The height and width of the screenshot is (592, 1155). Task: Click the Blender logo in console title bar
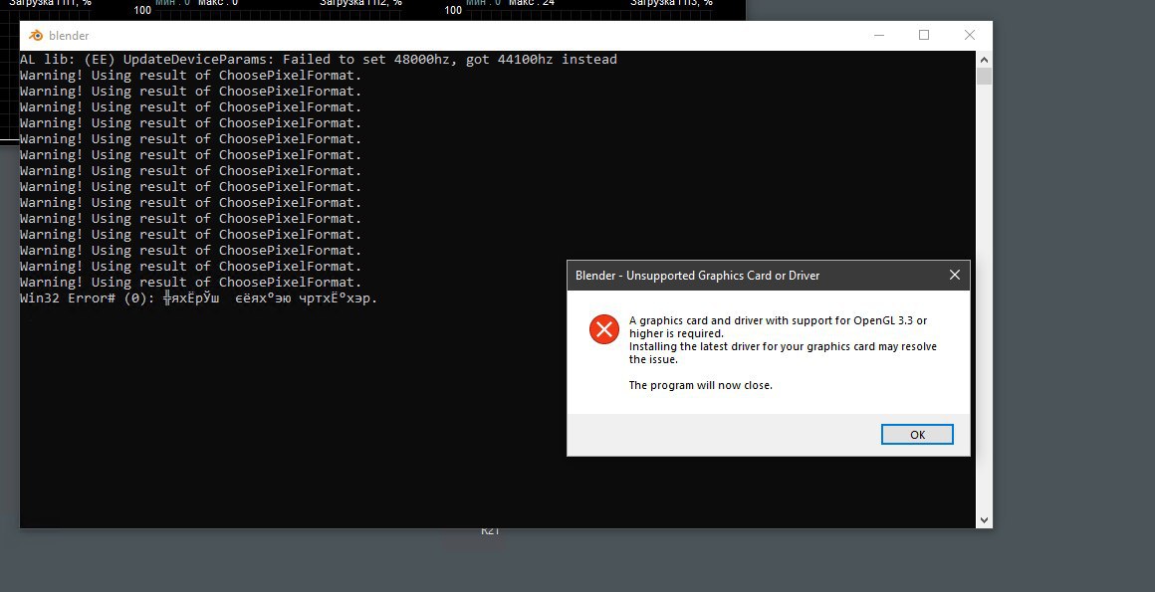[36, 36]
